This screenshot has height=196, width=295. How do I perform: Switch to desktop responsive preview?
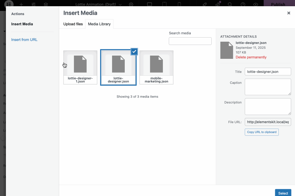150,4
